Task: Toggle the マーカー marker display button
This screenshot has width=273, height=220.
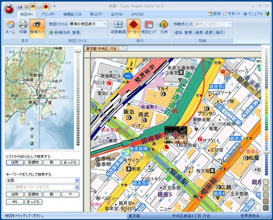Action: click(x=133, y=28)
